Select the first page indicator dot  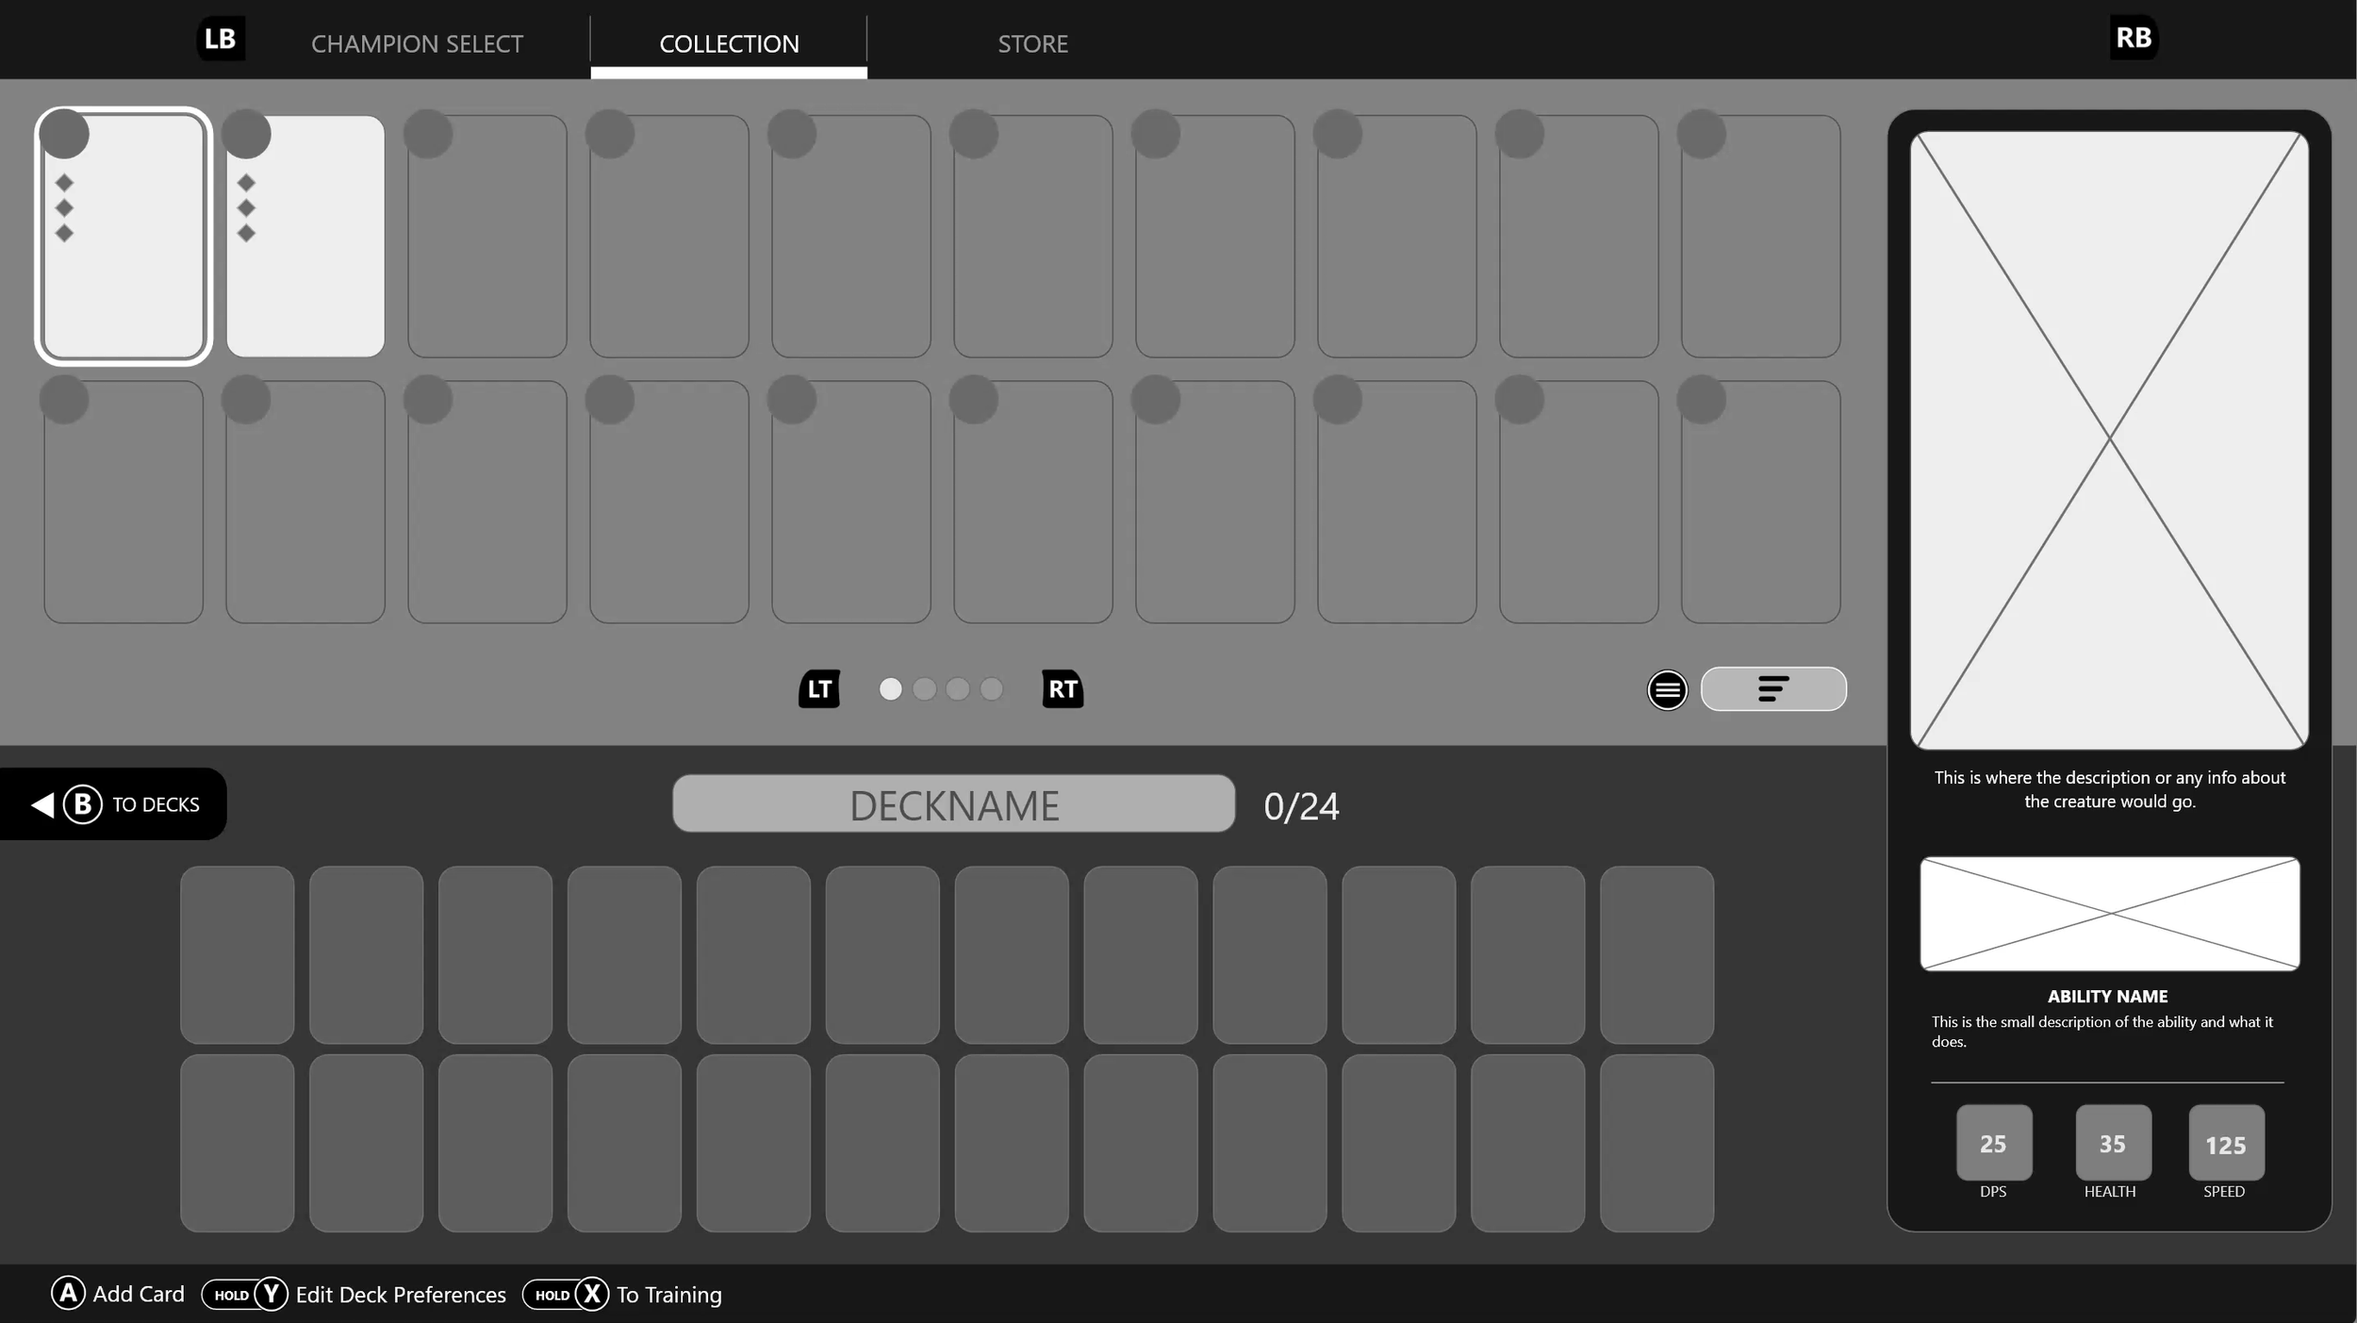pos(892,689)
